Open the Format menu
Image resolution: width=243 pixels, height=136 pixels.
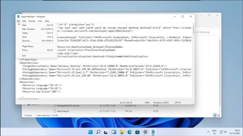click(32, 21)
